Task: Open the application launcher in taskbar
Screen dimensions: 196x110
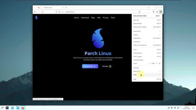Action: [2, 108]
